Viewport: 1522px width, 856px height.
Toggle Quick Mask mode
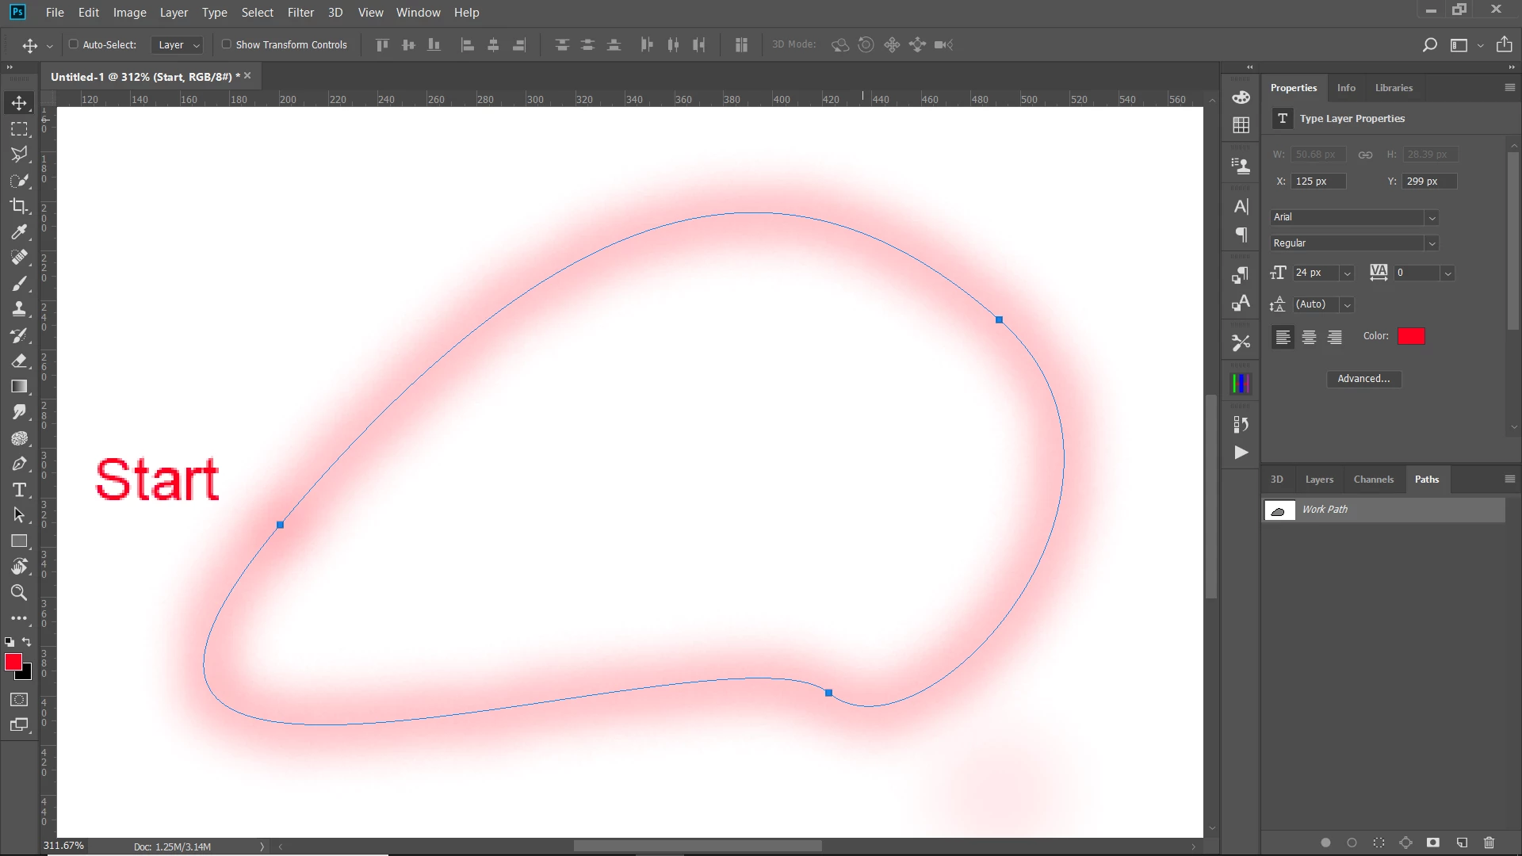[19, 700]
